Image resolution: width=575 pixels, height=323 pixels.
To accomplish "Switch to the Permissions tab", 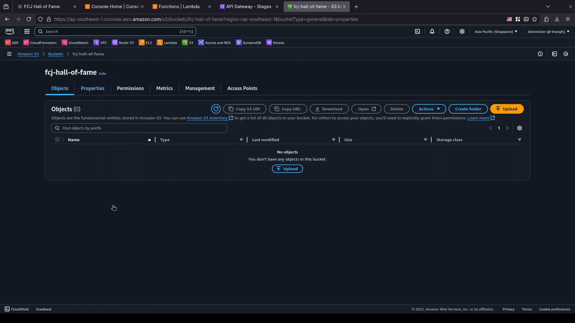I will coord(130,88).
